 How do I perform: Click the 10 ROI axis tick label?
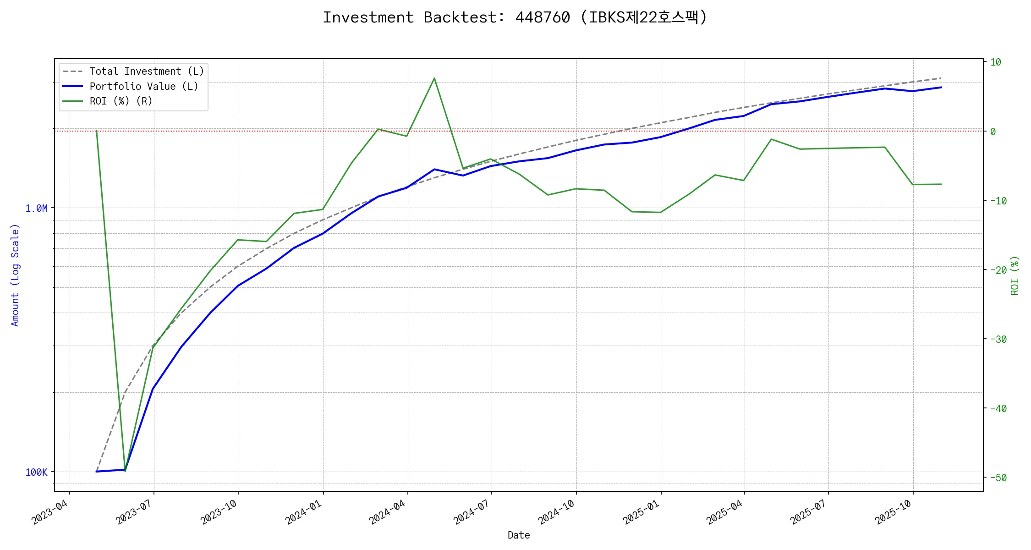996,62
